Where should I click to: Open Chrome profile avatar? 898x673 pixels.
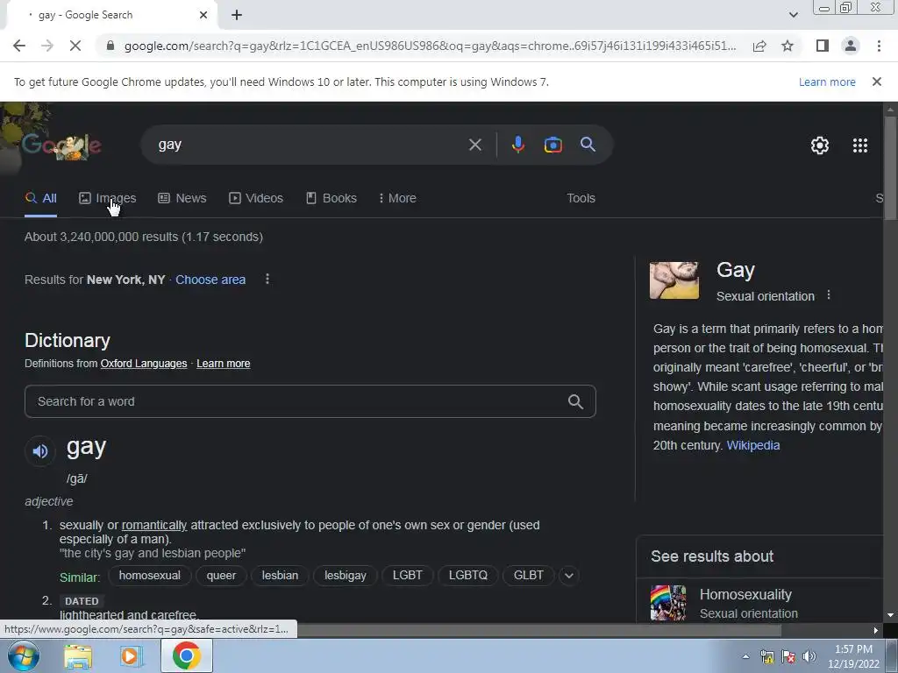click(851, 46)
